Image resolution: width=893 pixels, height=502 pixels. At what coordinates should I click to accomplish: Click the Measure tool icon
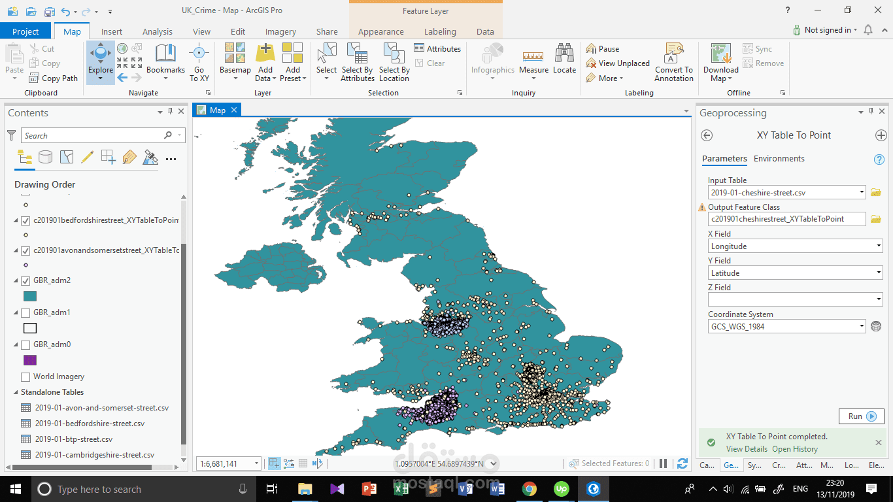point(533,56)
